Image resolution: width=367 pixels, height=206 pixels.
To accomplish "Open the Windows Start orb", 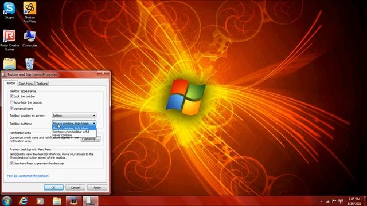I will 7,201.
